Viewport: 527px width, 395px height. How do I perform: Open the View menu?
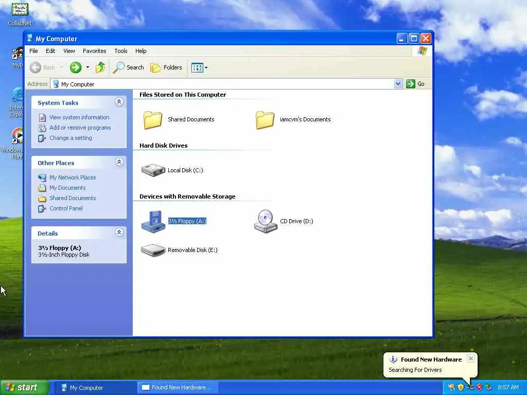click(69, 51)
